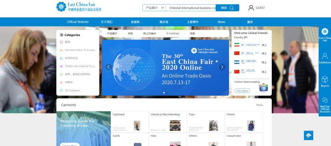Click the IP : 114.112.*** entry
The image size is (331, 146).
(x=251, y=45)
